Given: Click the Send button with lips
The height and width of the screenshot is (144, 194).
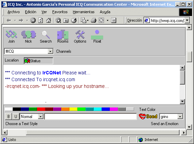Looking at the screenshot, I should 148,116.
